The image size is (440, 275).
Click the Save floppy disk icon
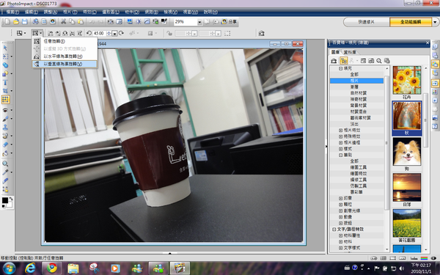[x=25, y=21]
